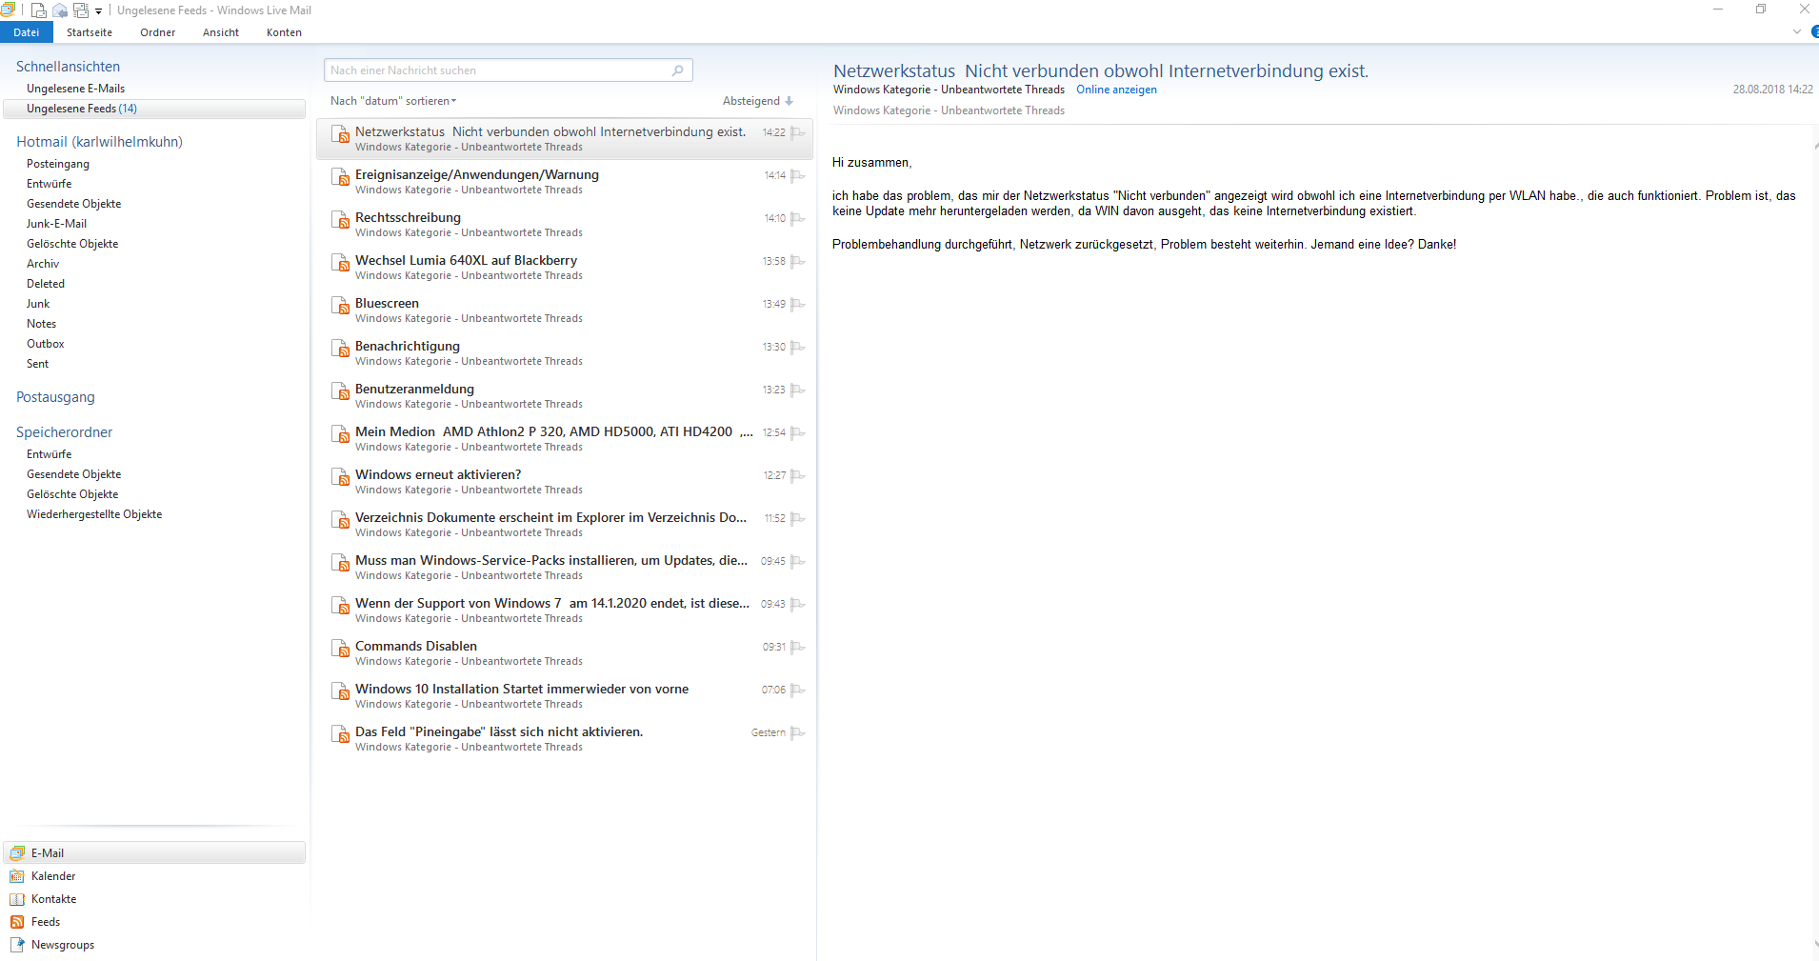The image size is (1819, 961).
Task: Open Wiederhergestellte Objekte folder
Action: click(94, 514)
